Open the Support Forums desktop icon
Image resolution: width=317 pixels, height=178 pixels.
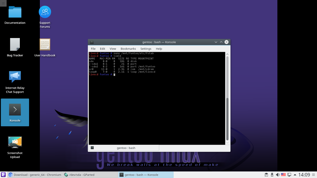45,12
